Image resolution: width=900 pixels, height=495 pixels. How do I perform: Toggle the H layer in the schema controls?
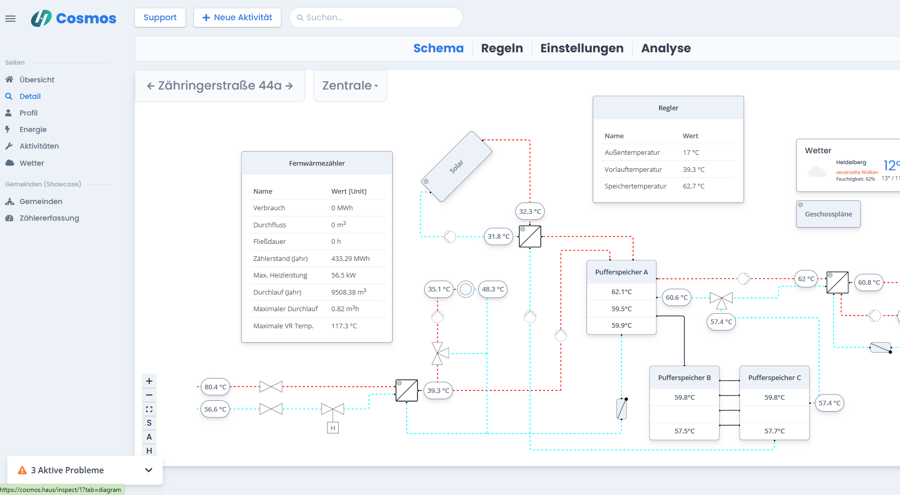[149, 451]
